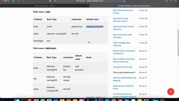Open Memahami fungsi hibernate.cfg.xml link
The height and width of the screenshot is (101, 179).
[x=121, y=20]
